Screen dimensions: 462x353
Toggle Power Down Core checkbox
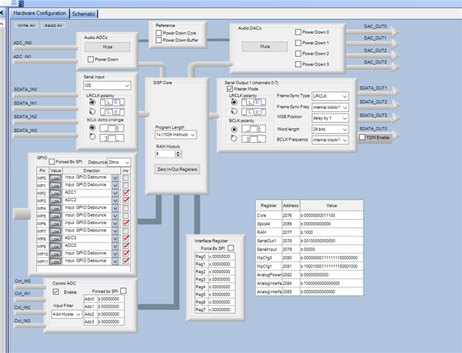[158, 33]
